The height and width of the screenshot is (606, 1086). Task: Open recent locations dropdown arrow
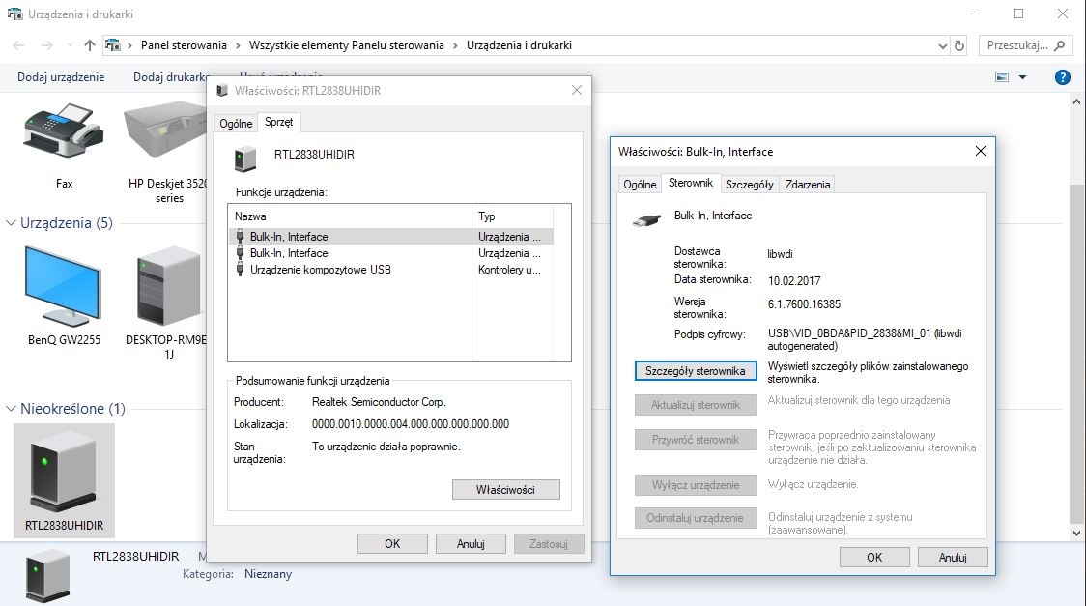coord(70,45)
